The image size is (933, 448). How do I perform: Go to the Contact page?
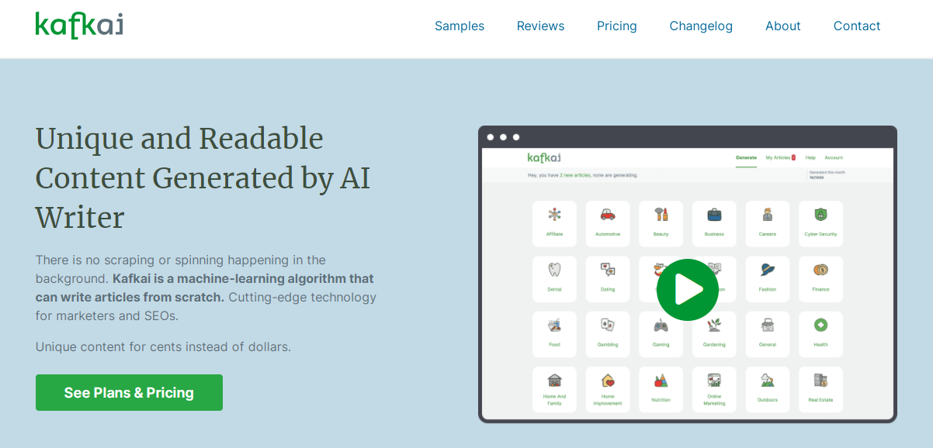857,26
